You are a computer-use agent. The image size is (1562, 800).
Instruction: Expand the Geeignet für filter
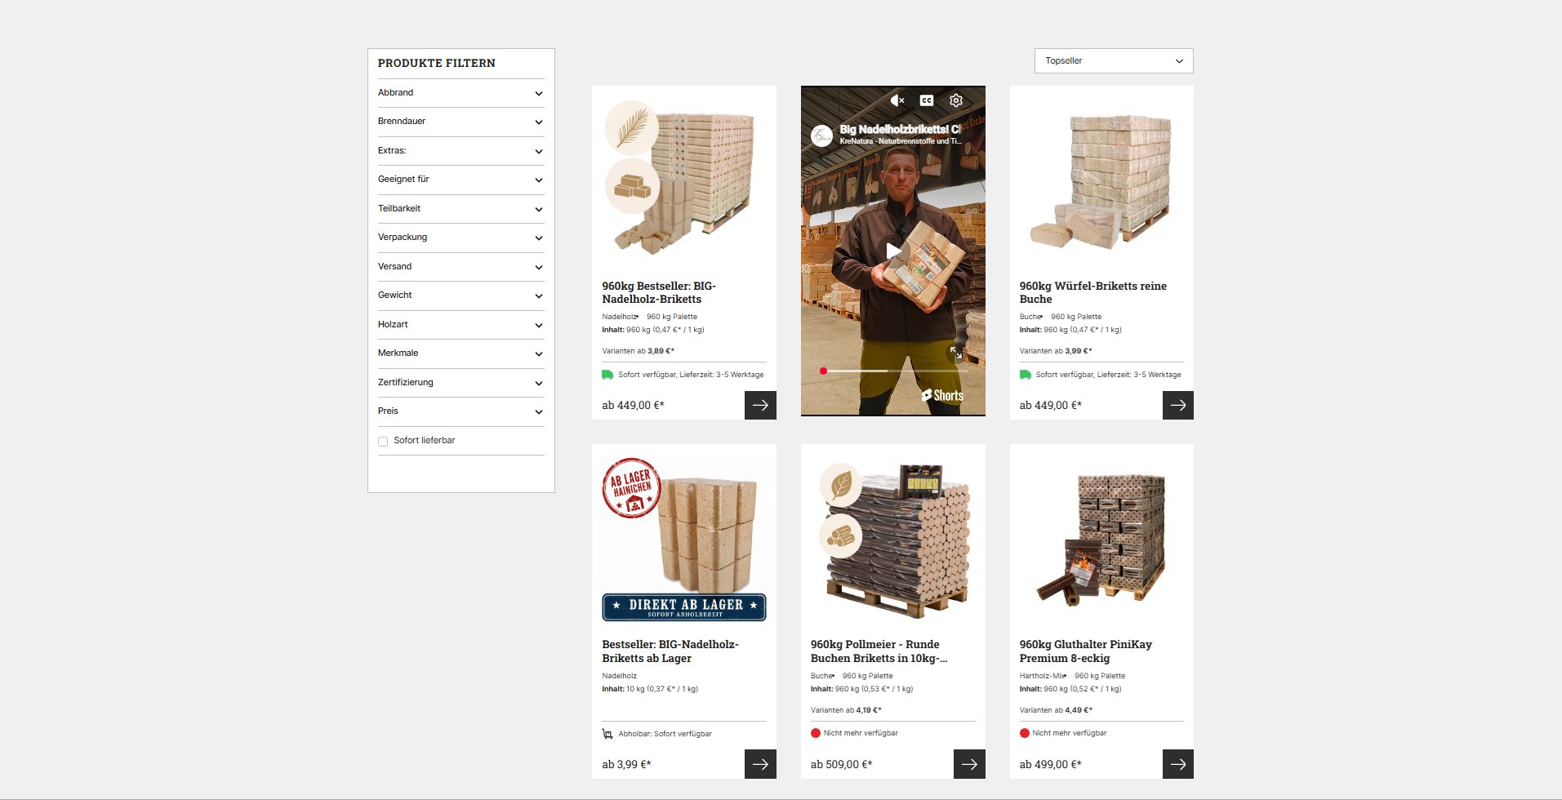461,180
